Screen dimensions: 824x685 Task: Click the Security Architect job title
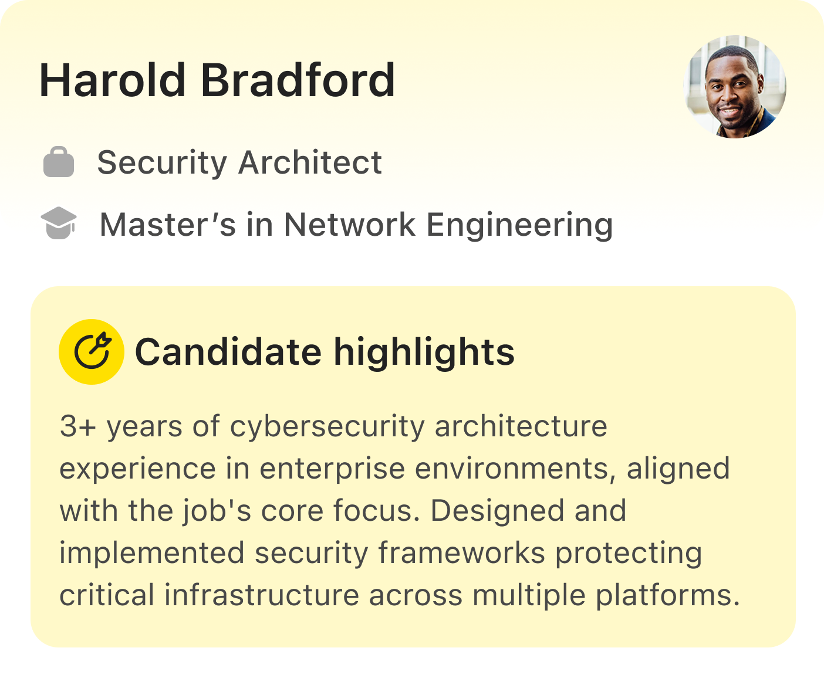239,162
